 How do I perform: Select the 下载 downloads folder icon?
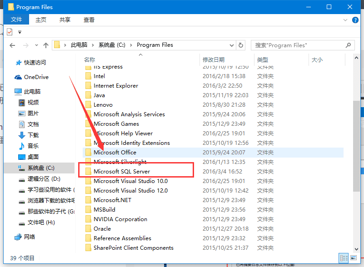point(22,135)
